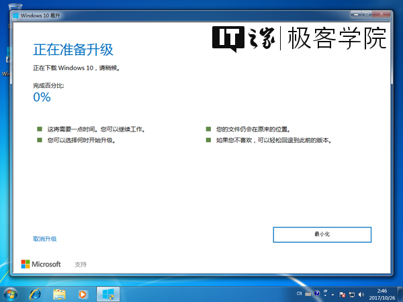
Task: Open the volume speaker tray icon
Action: [361, 295]
